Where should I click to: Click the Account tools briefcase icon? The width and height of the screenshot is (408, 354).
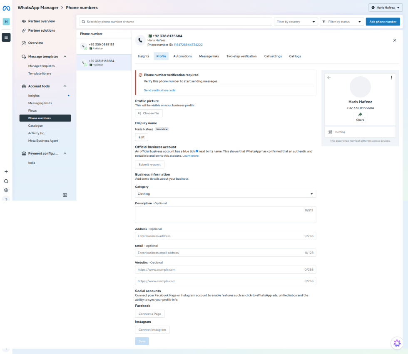click(24, 86)
